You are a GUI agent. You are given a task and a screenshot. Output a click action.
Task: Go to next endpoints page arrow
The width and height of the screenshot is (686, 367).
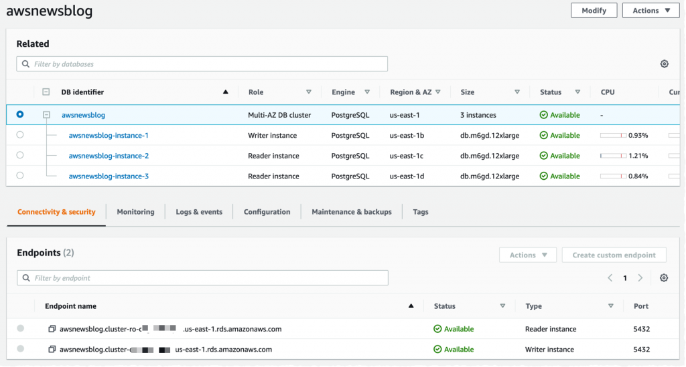click(x=640, y=278)
